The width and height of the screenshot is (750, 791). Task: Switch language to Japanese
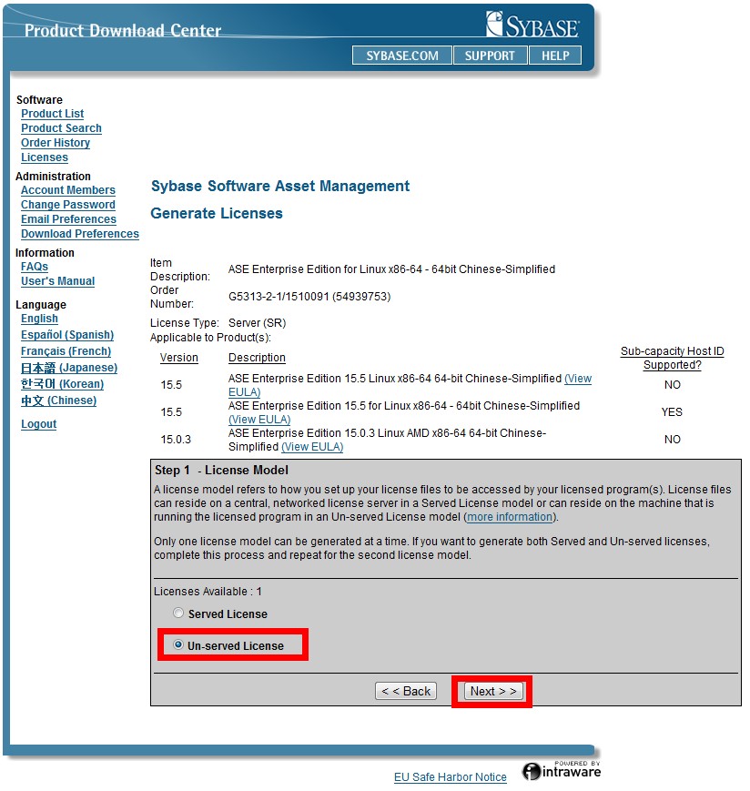(69, 368)
